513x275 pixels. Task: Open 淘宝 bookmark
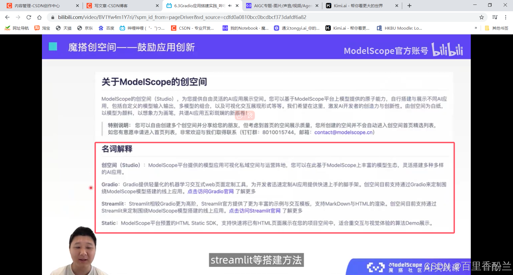(x=42, y=28)
